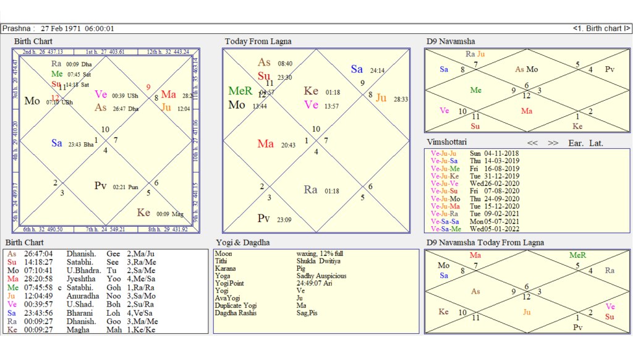Select the 'Vimshottari' panel title
This screenshot has height=356, width=633.
tap(446, 142)
